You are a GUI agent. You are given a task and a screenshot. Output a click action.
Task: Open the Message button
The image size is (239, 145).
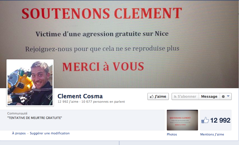(209, 97)
